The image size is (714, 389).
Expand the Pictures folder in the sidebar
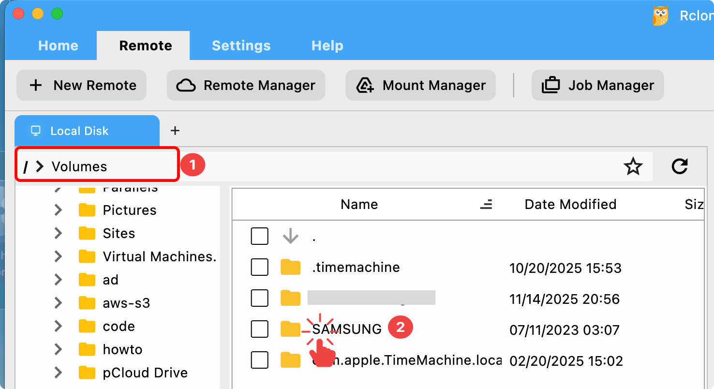[x=58, y=210]
